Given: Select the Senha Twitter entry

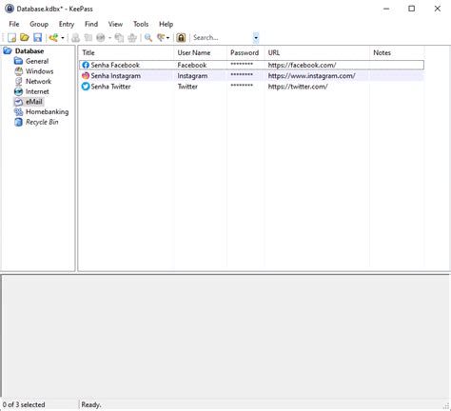Looking at the screenshot, I should 251,87.
